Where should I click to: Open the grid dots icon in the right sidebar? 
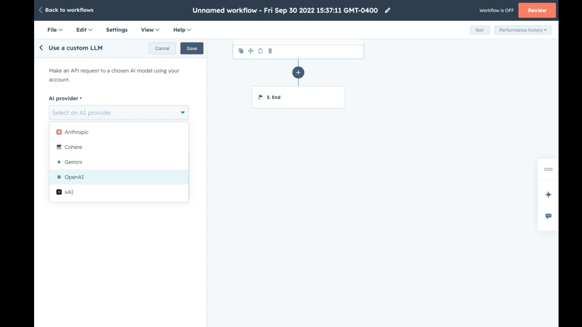tap(548, 169)
